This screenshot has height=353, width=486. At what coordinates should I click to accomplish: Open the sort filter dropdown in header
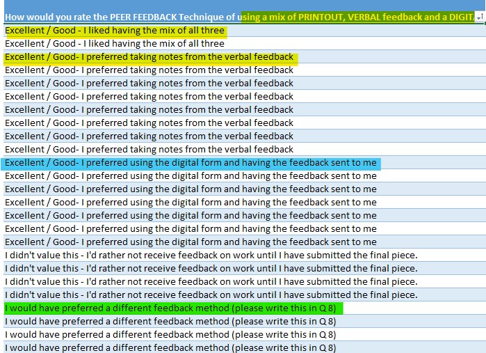479,17
